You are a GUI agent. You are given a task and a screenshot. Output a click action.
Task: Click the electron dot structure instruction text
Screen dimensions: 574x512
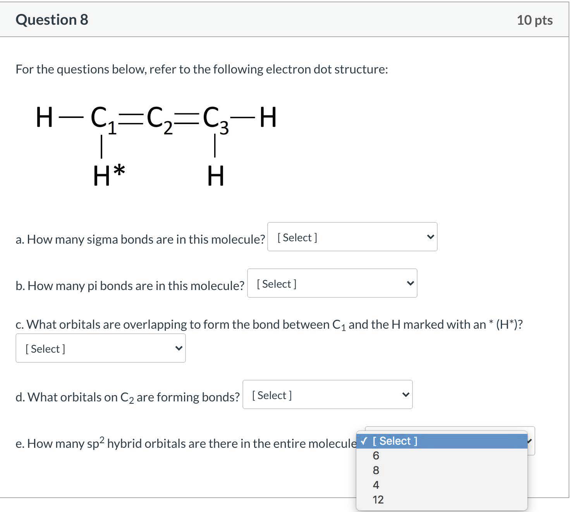[201, 69]
